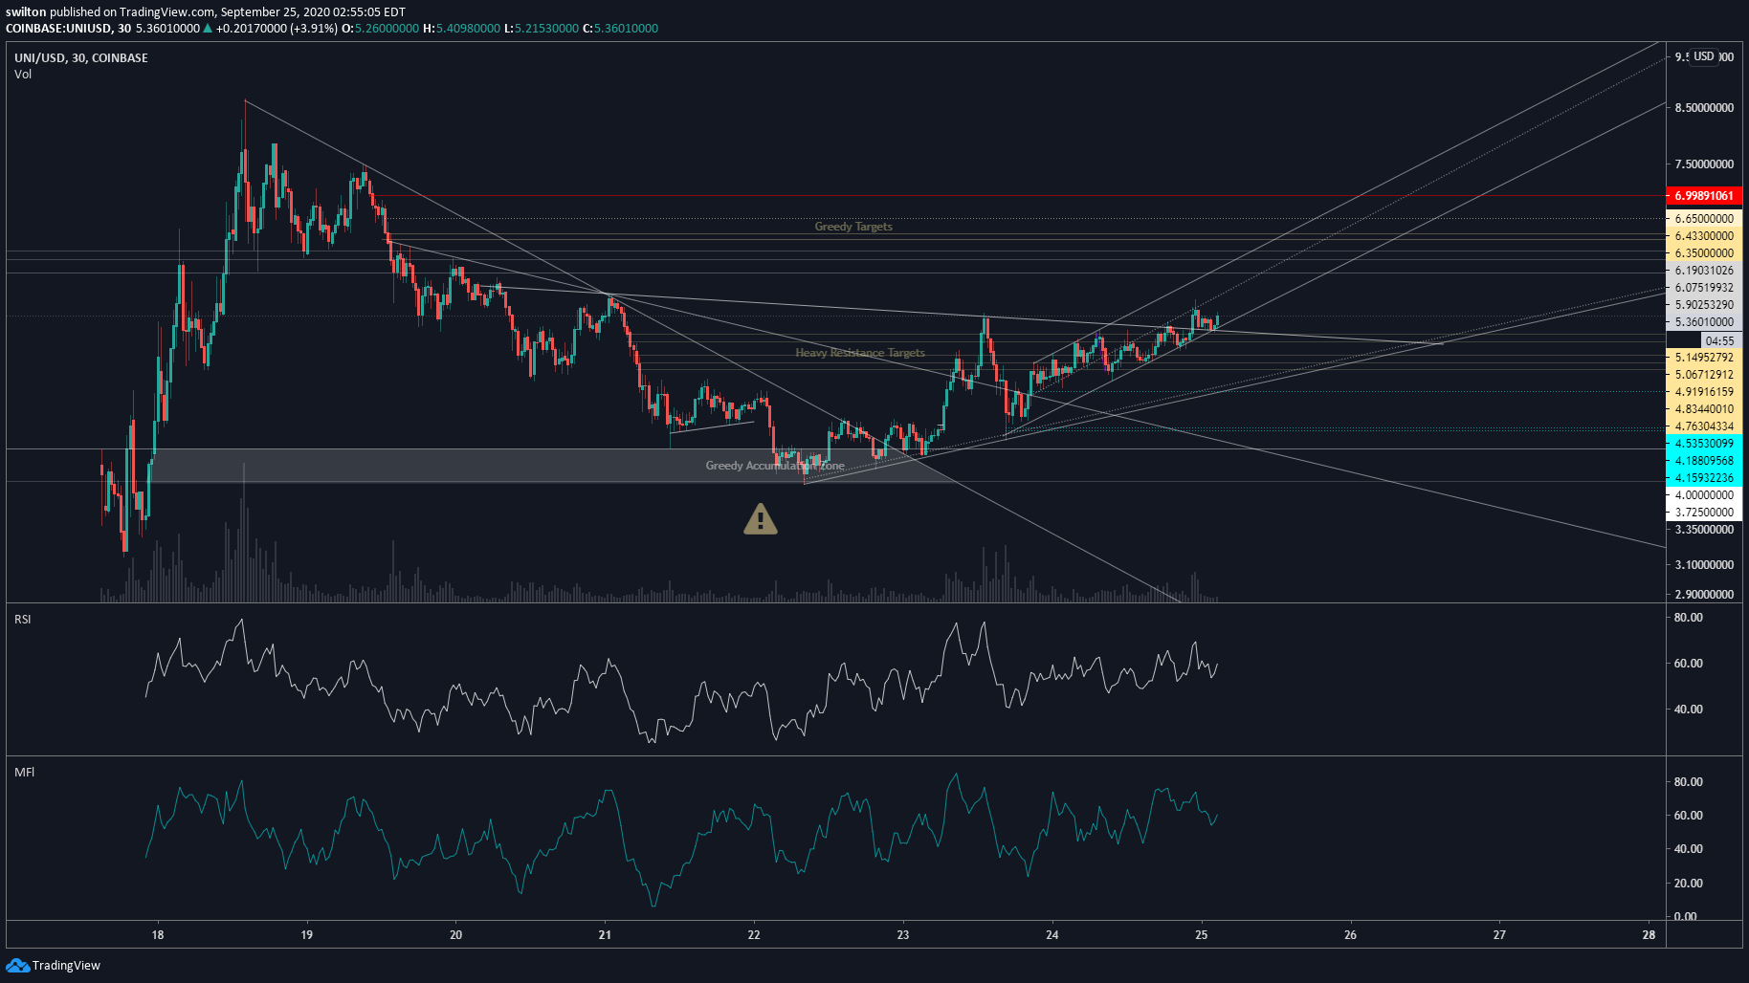The image size is (1749, 983).
Task: Click the 5.90253290 price label
Action: point(1704,305)
